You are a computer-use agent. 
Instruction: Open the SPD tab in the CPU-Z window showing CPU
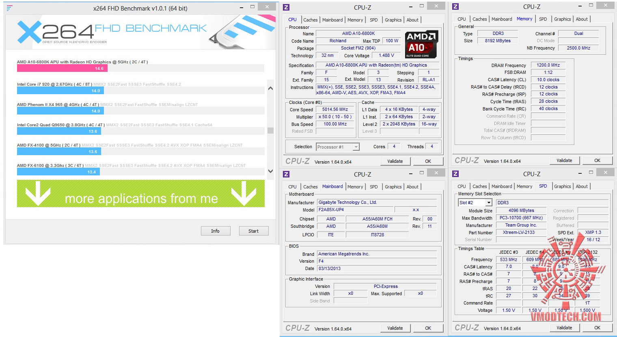tap(374, 20)
